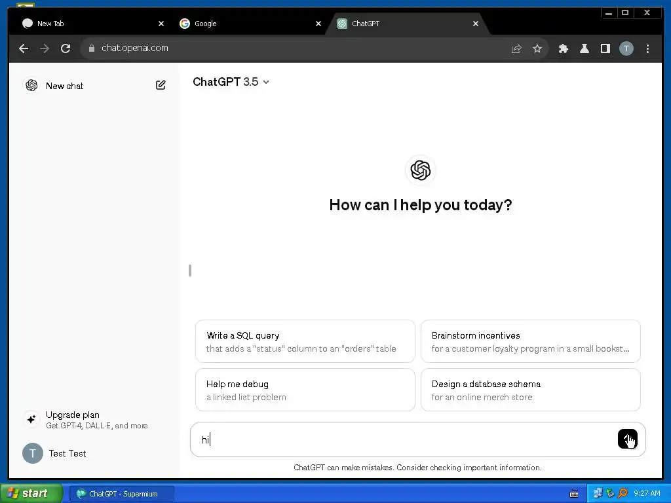Reload the page with the refresh icon
The height and width of the screenshot is (503, 671).
click(x=66, y=48)
